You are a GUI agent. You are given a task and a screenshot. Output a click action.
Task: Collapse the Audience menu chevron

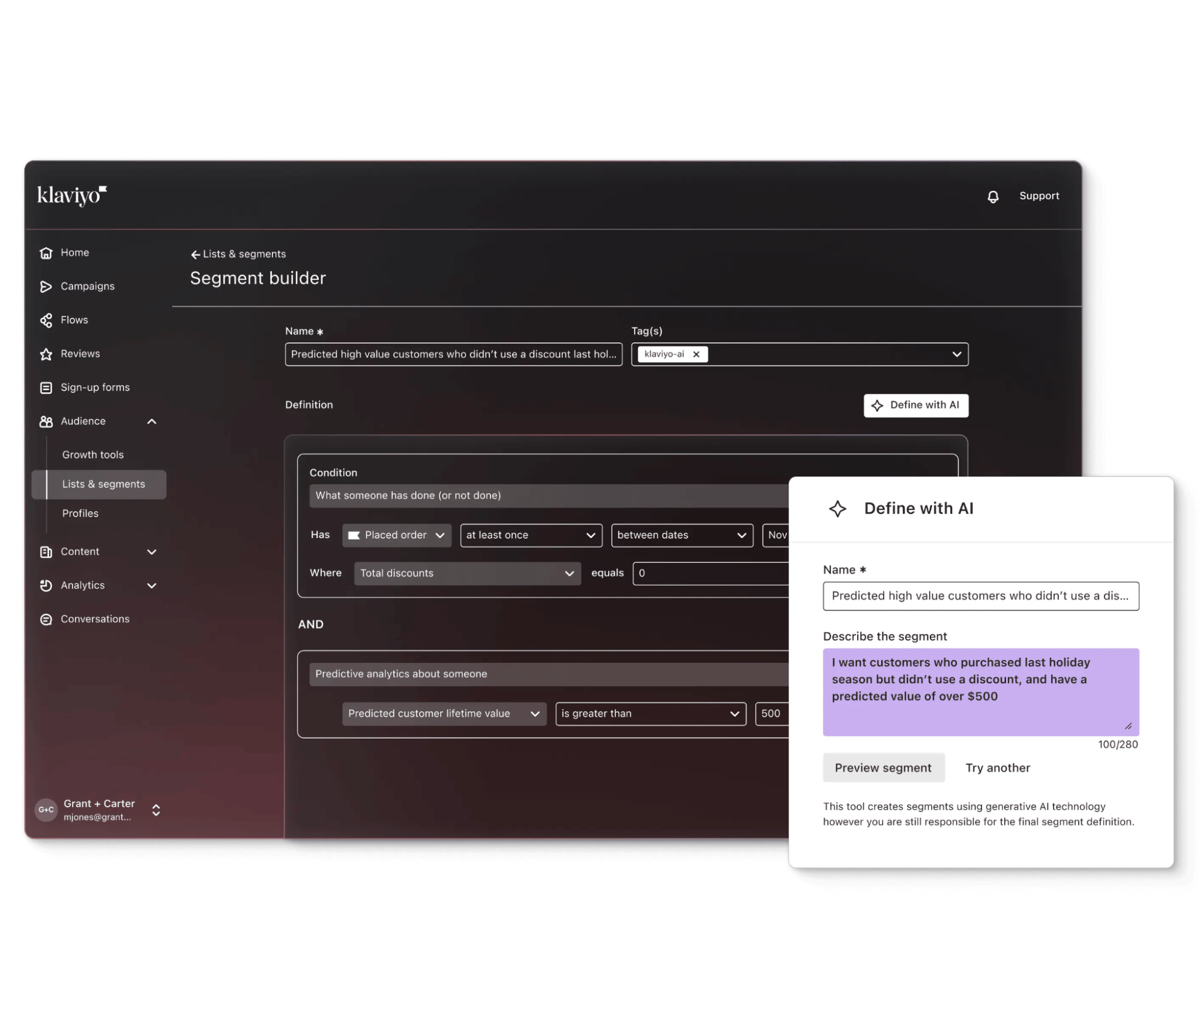click(x=152, y=421)
